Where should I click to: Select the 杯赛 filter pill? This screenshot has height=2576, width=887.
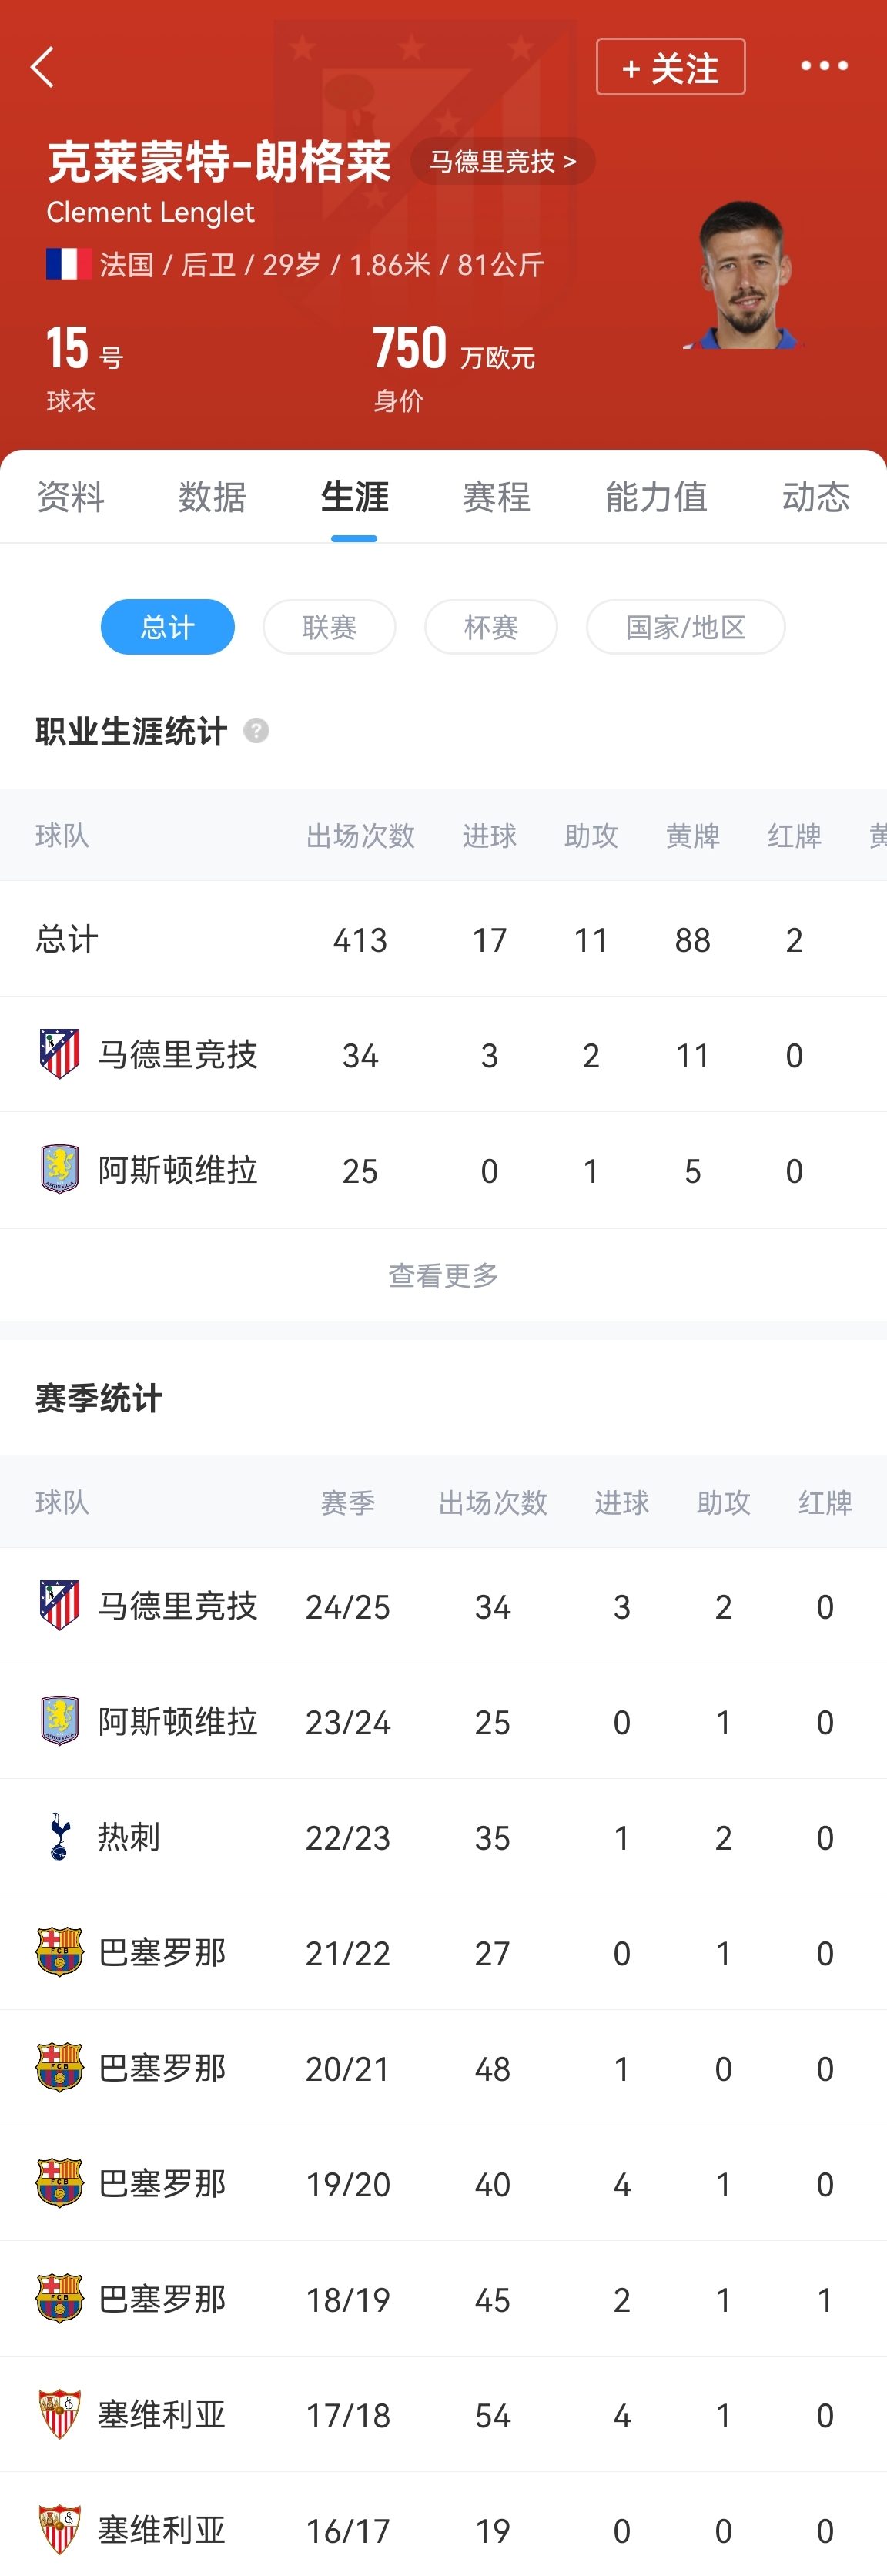(x=491, y=627)
